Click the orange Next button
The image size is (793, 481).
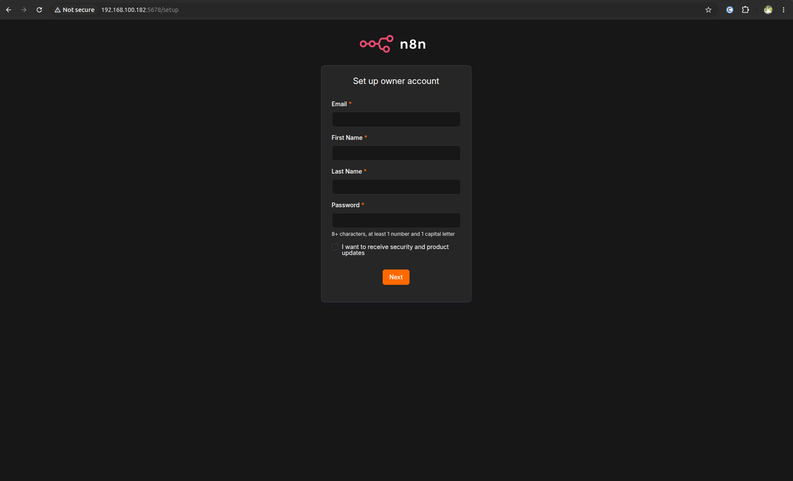(396, 277)
